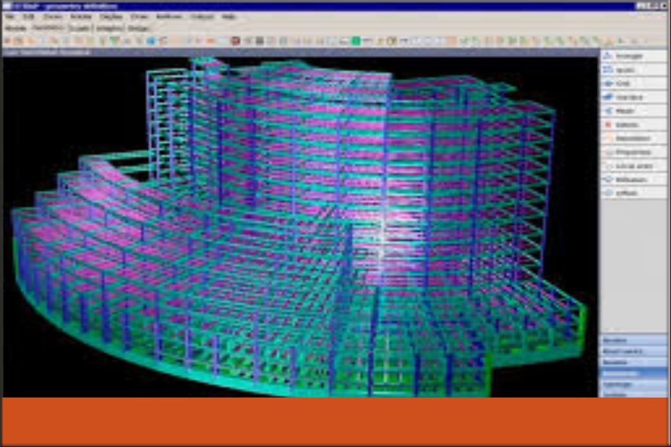
Task: Click the icon beside the Mesh entry
Action: [x=608, y=111]
